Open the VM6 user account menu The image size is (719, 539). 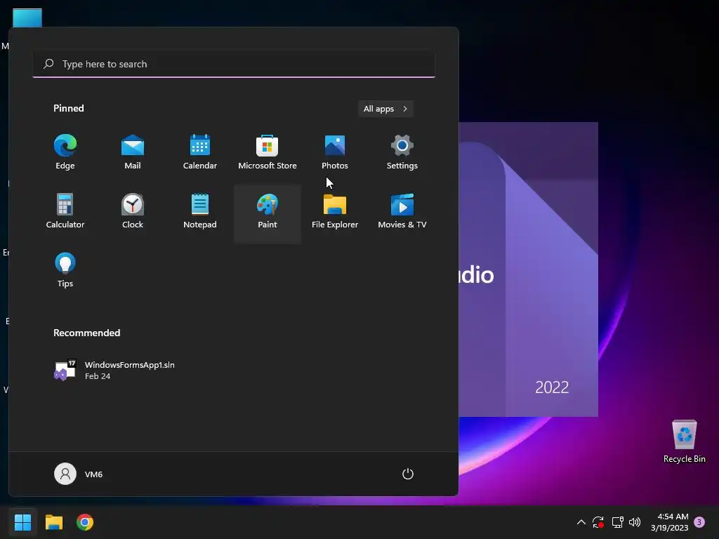pyautogui.click(x=79, y=474)
